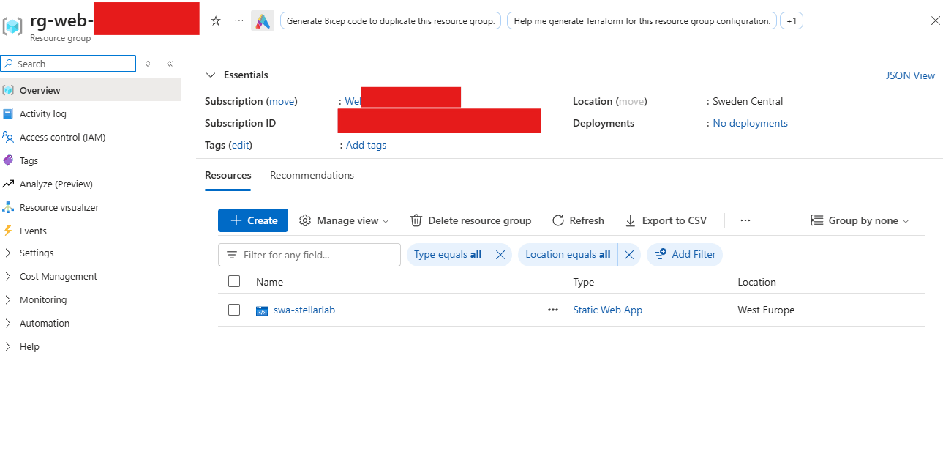Screen dimensions: 943x451
Task: Click Help me generate Terraform suggestion
Action: pyautogui.click(x=642, y=21)
